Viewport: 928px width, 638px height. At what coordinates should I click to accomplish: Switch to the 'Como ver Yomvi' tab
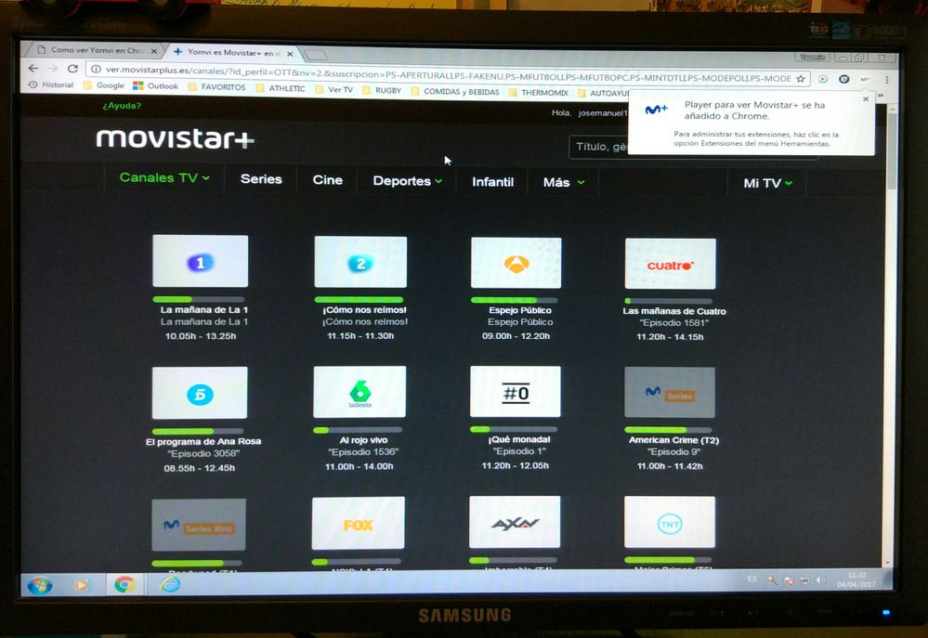[93, 51]
